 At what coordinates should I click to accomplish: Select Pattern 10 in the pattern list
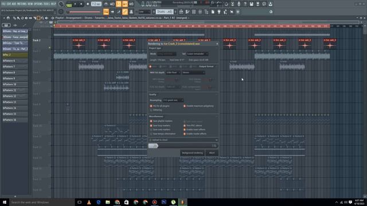pyautogui.click(x=15, y=84)
